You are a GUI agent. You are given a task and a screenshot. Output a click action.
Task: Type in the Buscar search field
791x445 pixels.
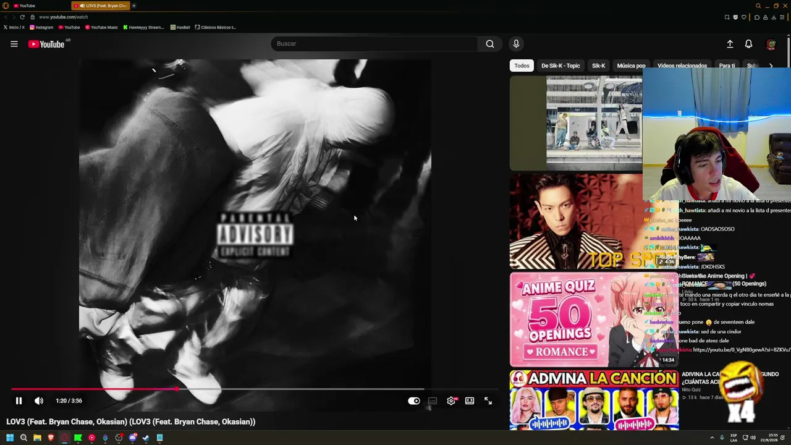click(374, 44)
